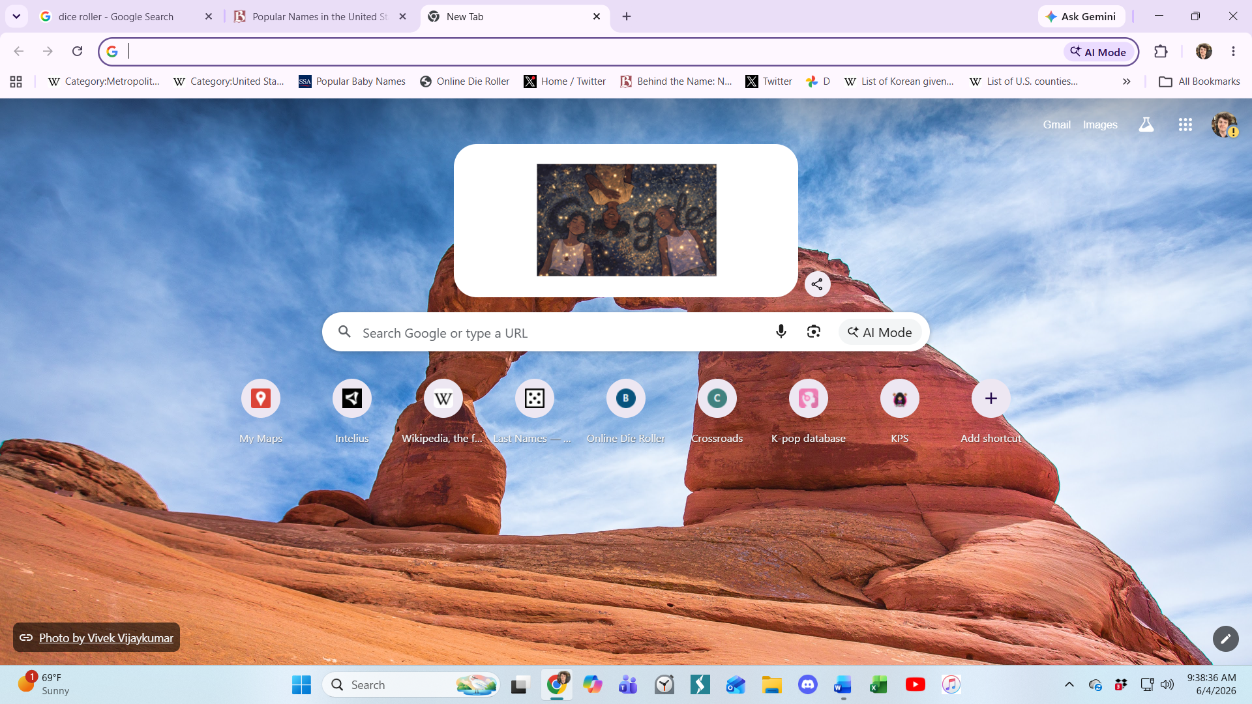Open the List of Korean given... bookmark
This screenshot has width=1252, height=704.
click(x=899, y=81)
